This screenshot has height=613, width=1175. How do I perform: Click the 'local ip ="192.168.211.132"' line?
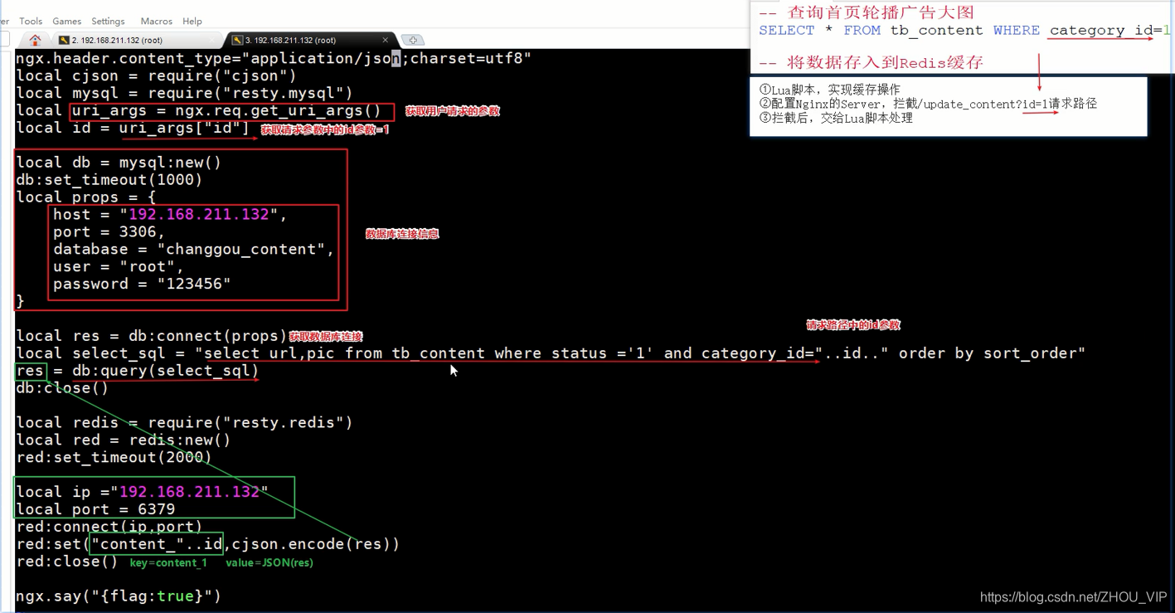[x=142, y=492]
